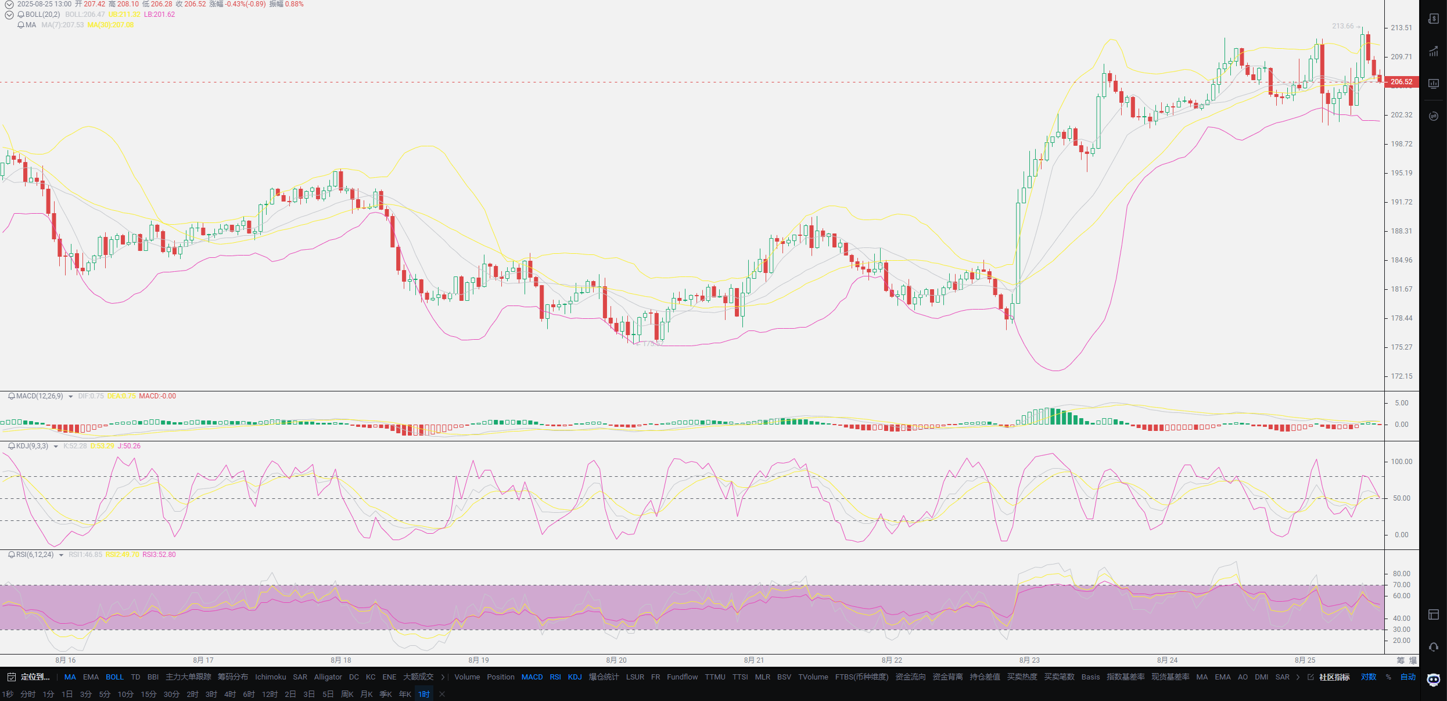Toggle 自动 auto scale

click(1408, 677)
